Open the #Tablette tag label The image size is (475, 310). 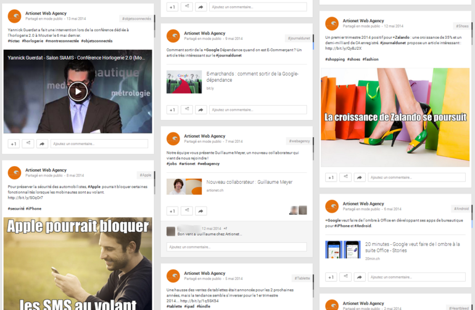302,278
